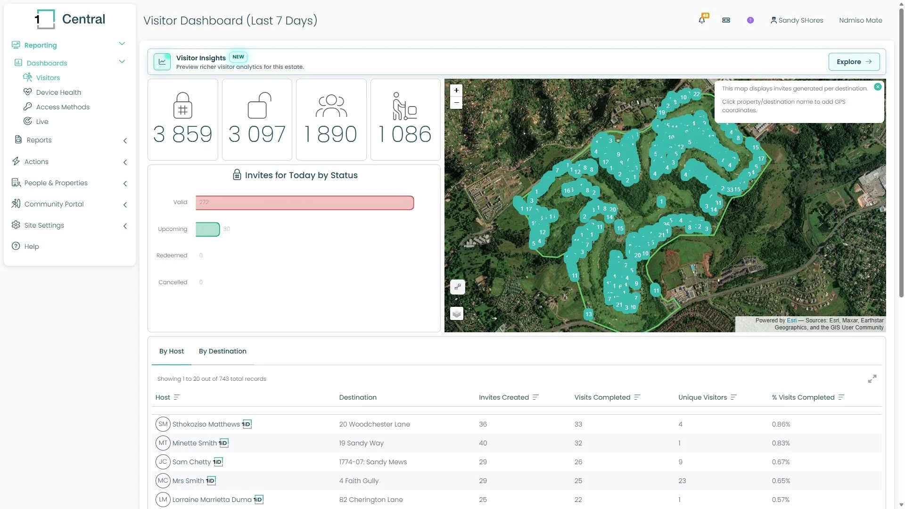The width and height of the screenshot is (905, 509).
Task: Sort the Host column
Action: click(177, 397)
